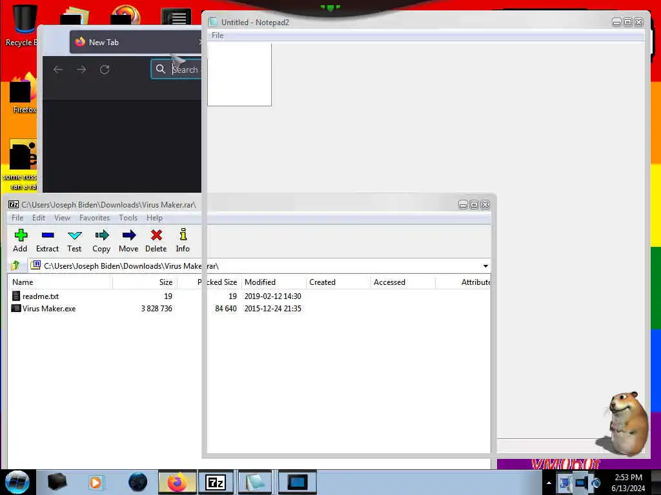Sort by the Created column header
The width and height of the screenshot is (661, 495).
[x=338, y=282]
